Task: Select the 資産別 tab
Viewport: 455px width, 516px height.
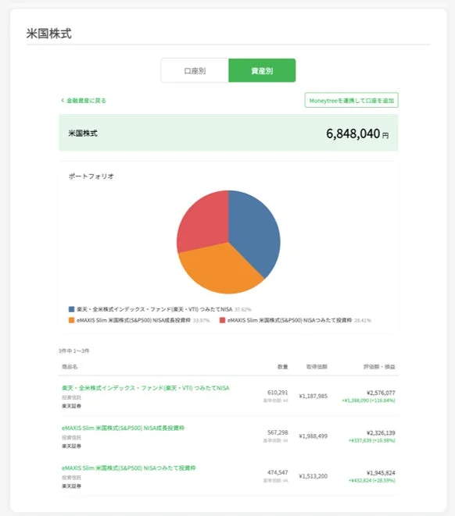Action: [262, 70]
